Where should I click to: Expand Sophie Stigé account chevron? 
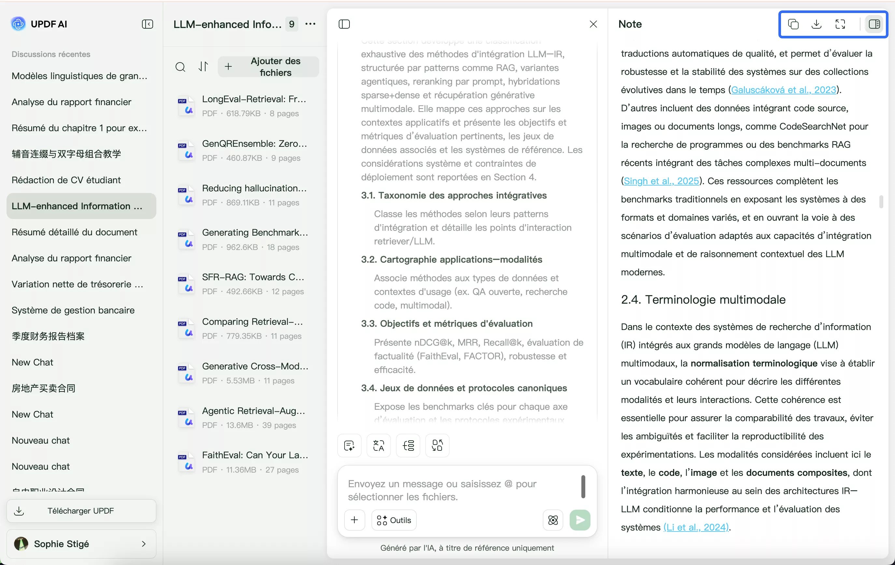pyautogui.click(x=144, y=544)
